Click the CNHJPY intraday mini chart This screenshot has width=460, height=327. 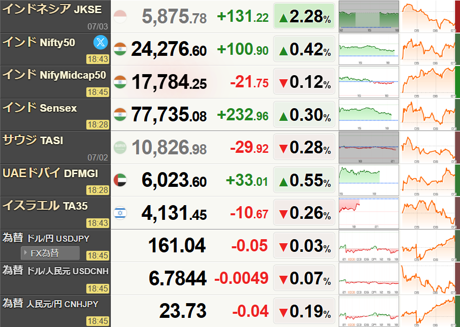tap(369, 311)
